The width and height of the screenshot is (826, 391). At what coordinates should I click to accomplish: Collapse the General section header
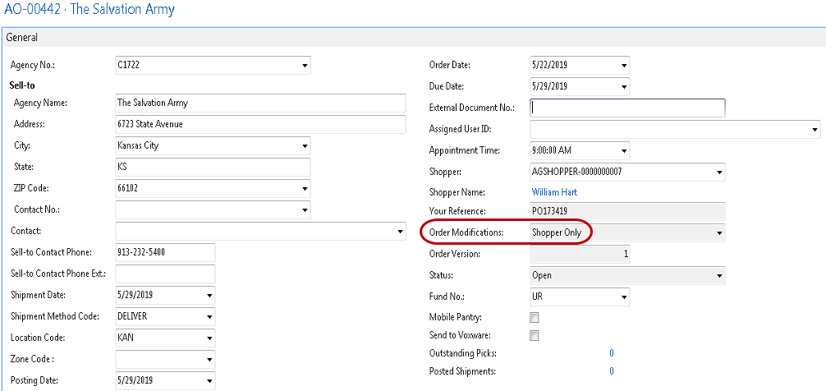[23, 37]
